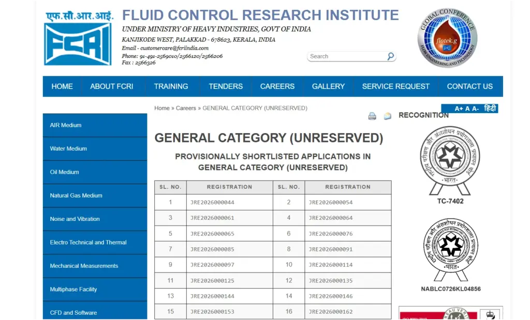Click registration JRE2026000114
The width and height of the screenshot is (530, 320).
(x=331, y=265)
